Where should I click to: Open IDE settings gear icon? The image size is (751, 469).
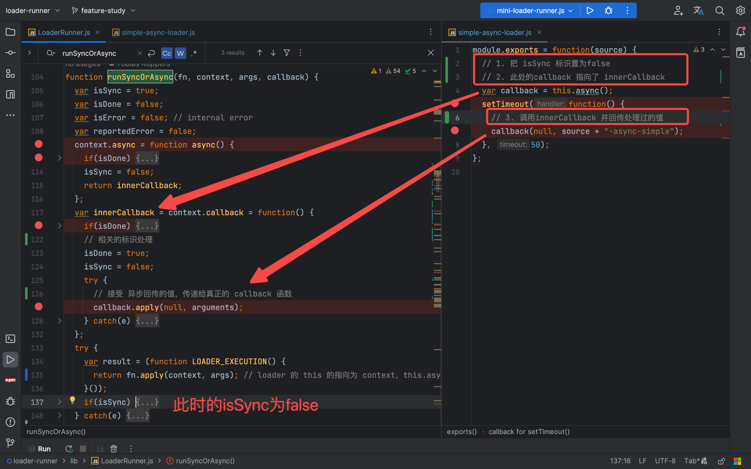(741, 10)
